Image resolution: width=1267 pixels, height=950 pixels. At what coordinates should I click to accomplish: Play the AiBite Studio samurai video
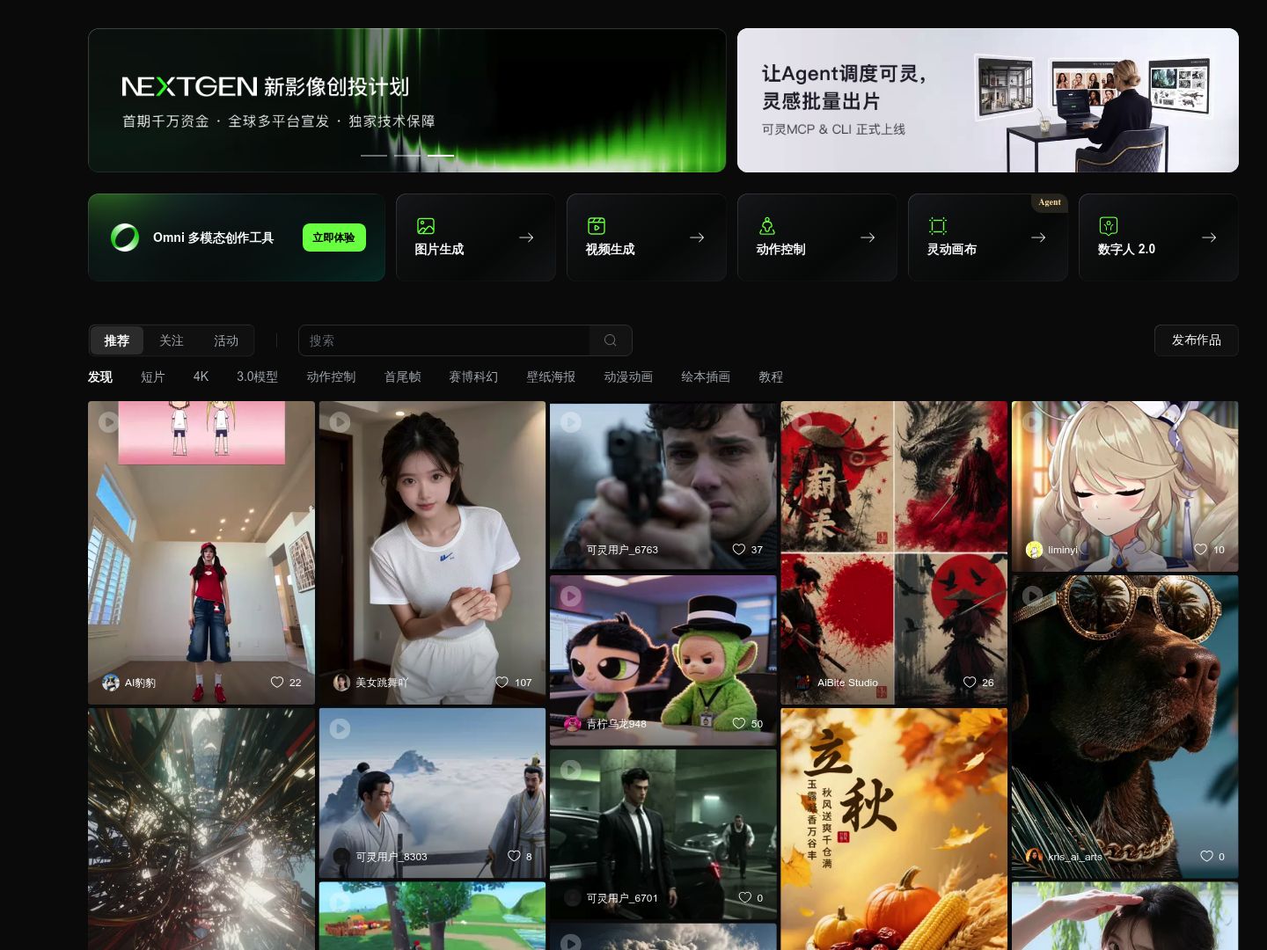(x=802, y=422)
